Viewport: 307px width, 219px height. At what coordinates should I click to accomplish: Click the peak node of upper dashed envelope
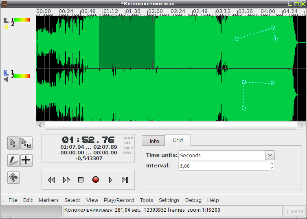point(272,28)
